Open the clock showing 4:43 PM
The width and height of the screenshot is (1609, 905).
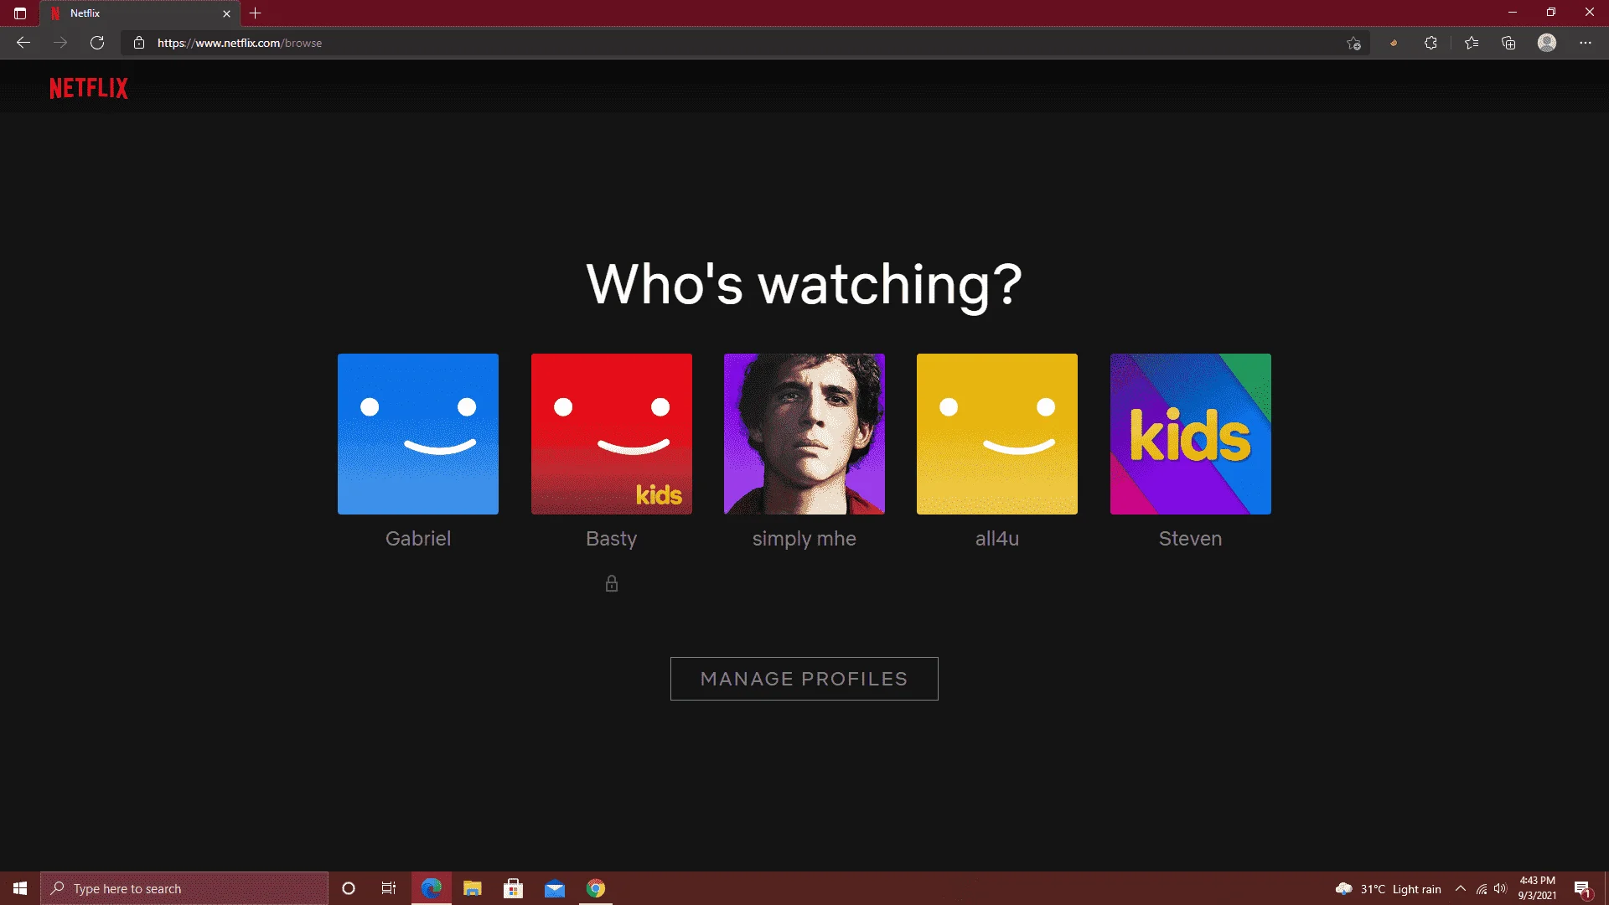(x=1537, y=888)
